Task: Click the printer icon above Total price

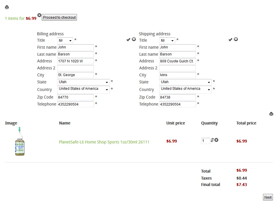Action: click(x=271, y=114)
